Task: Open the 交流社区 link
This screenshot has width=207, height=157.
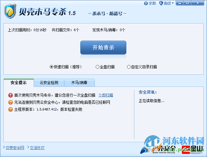Action: pos(37,148)
